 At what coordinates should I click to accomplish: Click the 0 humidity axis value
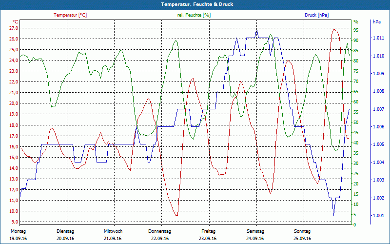point(355,224)
